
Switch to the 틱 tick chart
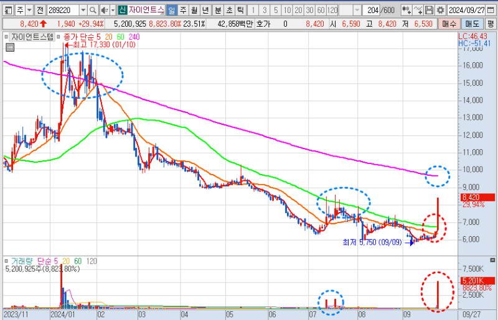coord(240,11)
